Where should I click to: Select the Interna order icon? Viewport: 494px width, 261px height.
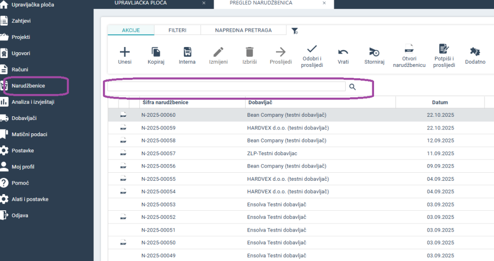point(187,52)
